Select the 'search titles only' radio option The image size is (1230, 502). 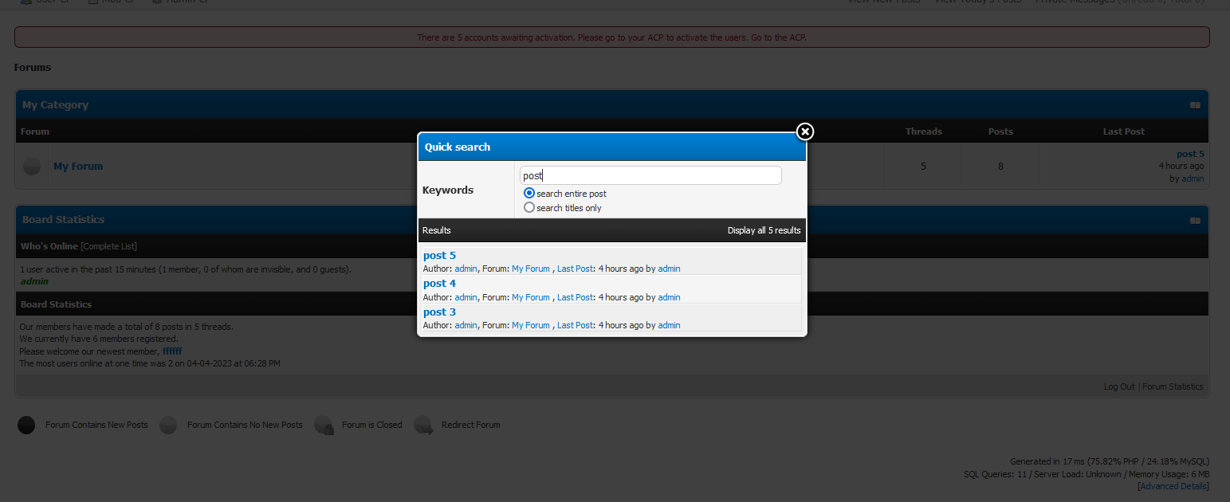point(529,208)
